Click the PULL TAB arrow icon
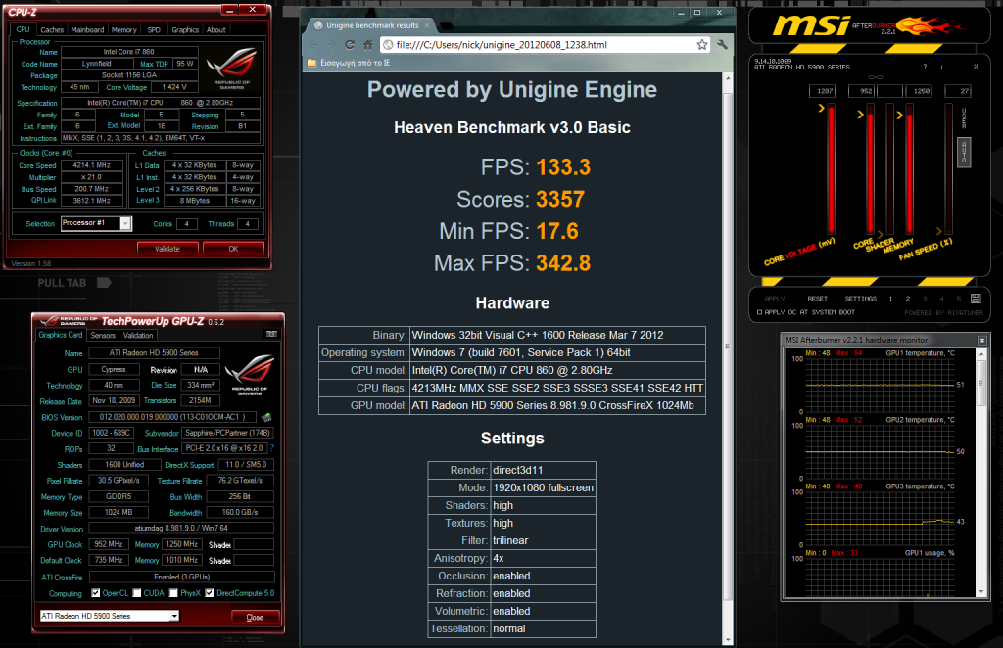 pos(104,283)
